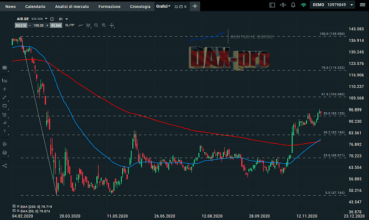The image size is (369, 220).
Task: Show AIR.DE instrument information icon
Action: 52,19
